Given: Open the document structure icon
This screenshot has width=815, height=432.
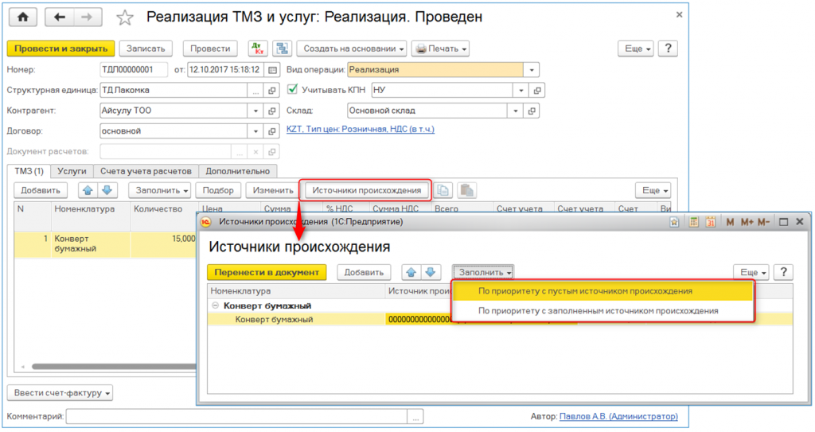Looking at the screenshot, I should click(283, 49).
